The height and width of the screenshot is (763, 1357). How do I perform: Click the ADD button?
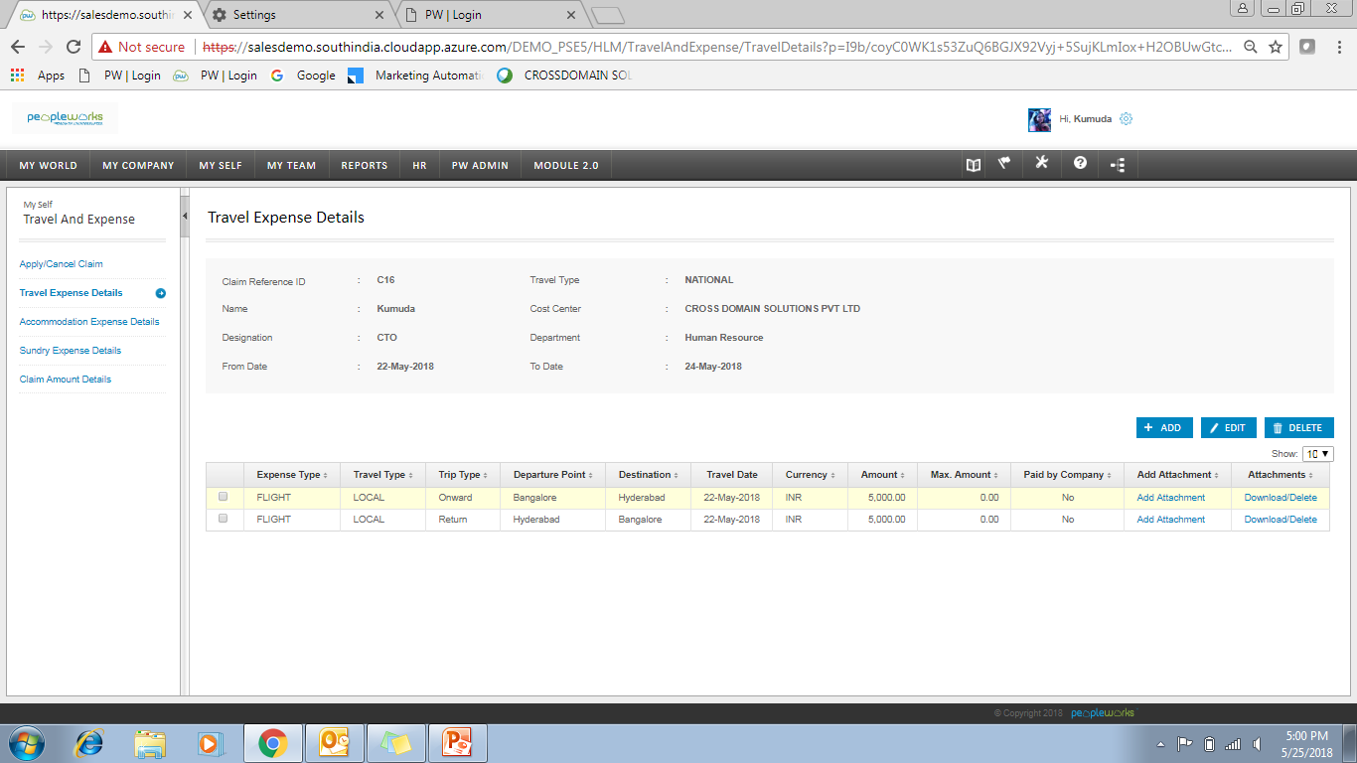click(1164, 427)
